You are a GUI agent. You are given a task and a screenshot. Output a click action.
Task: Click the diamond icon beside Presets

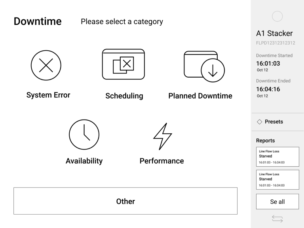(x=259, y=122)
